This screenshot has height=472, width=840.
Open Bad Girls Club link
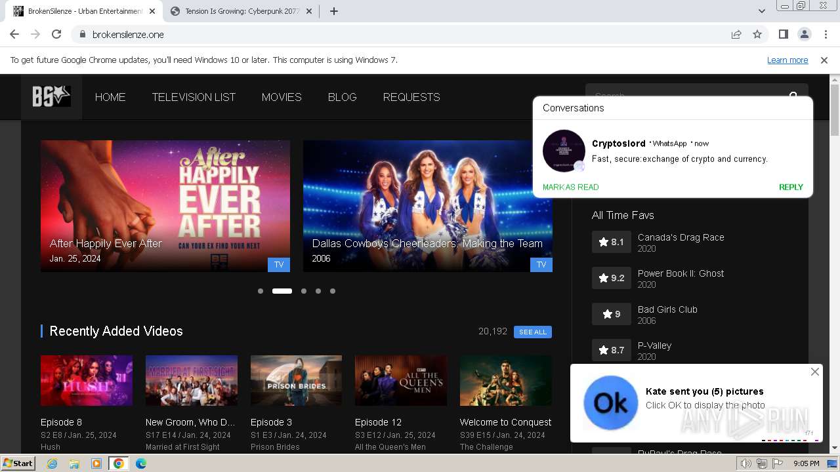(667, 309)
